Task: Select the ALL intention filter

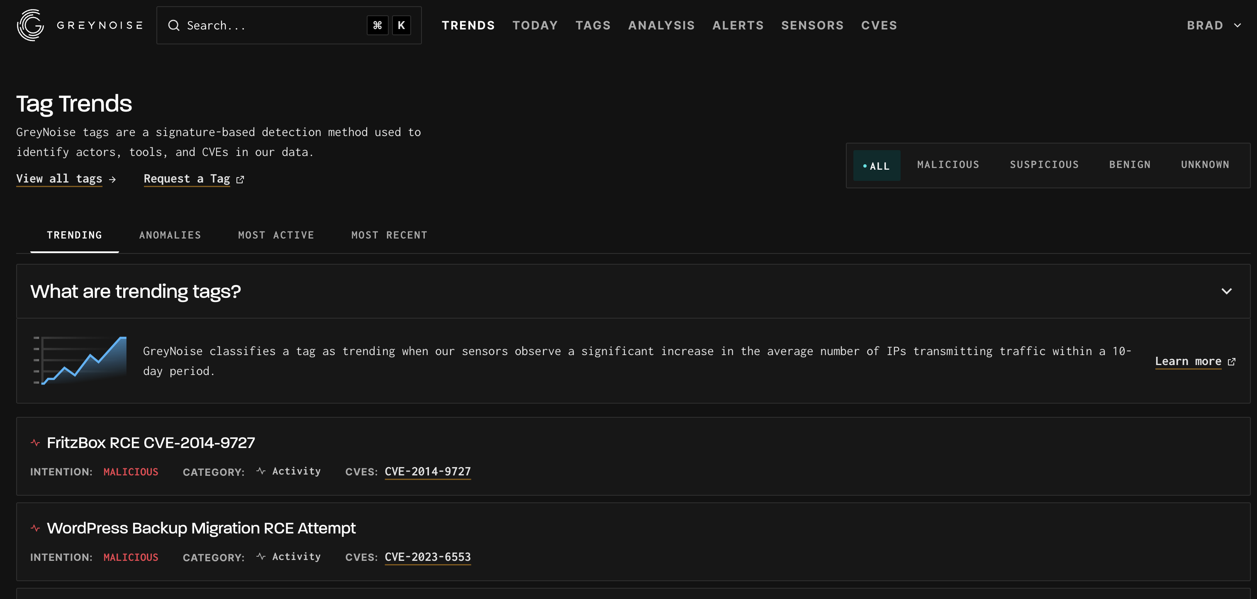Action: pyautogui.click(x=877, y=166)
